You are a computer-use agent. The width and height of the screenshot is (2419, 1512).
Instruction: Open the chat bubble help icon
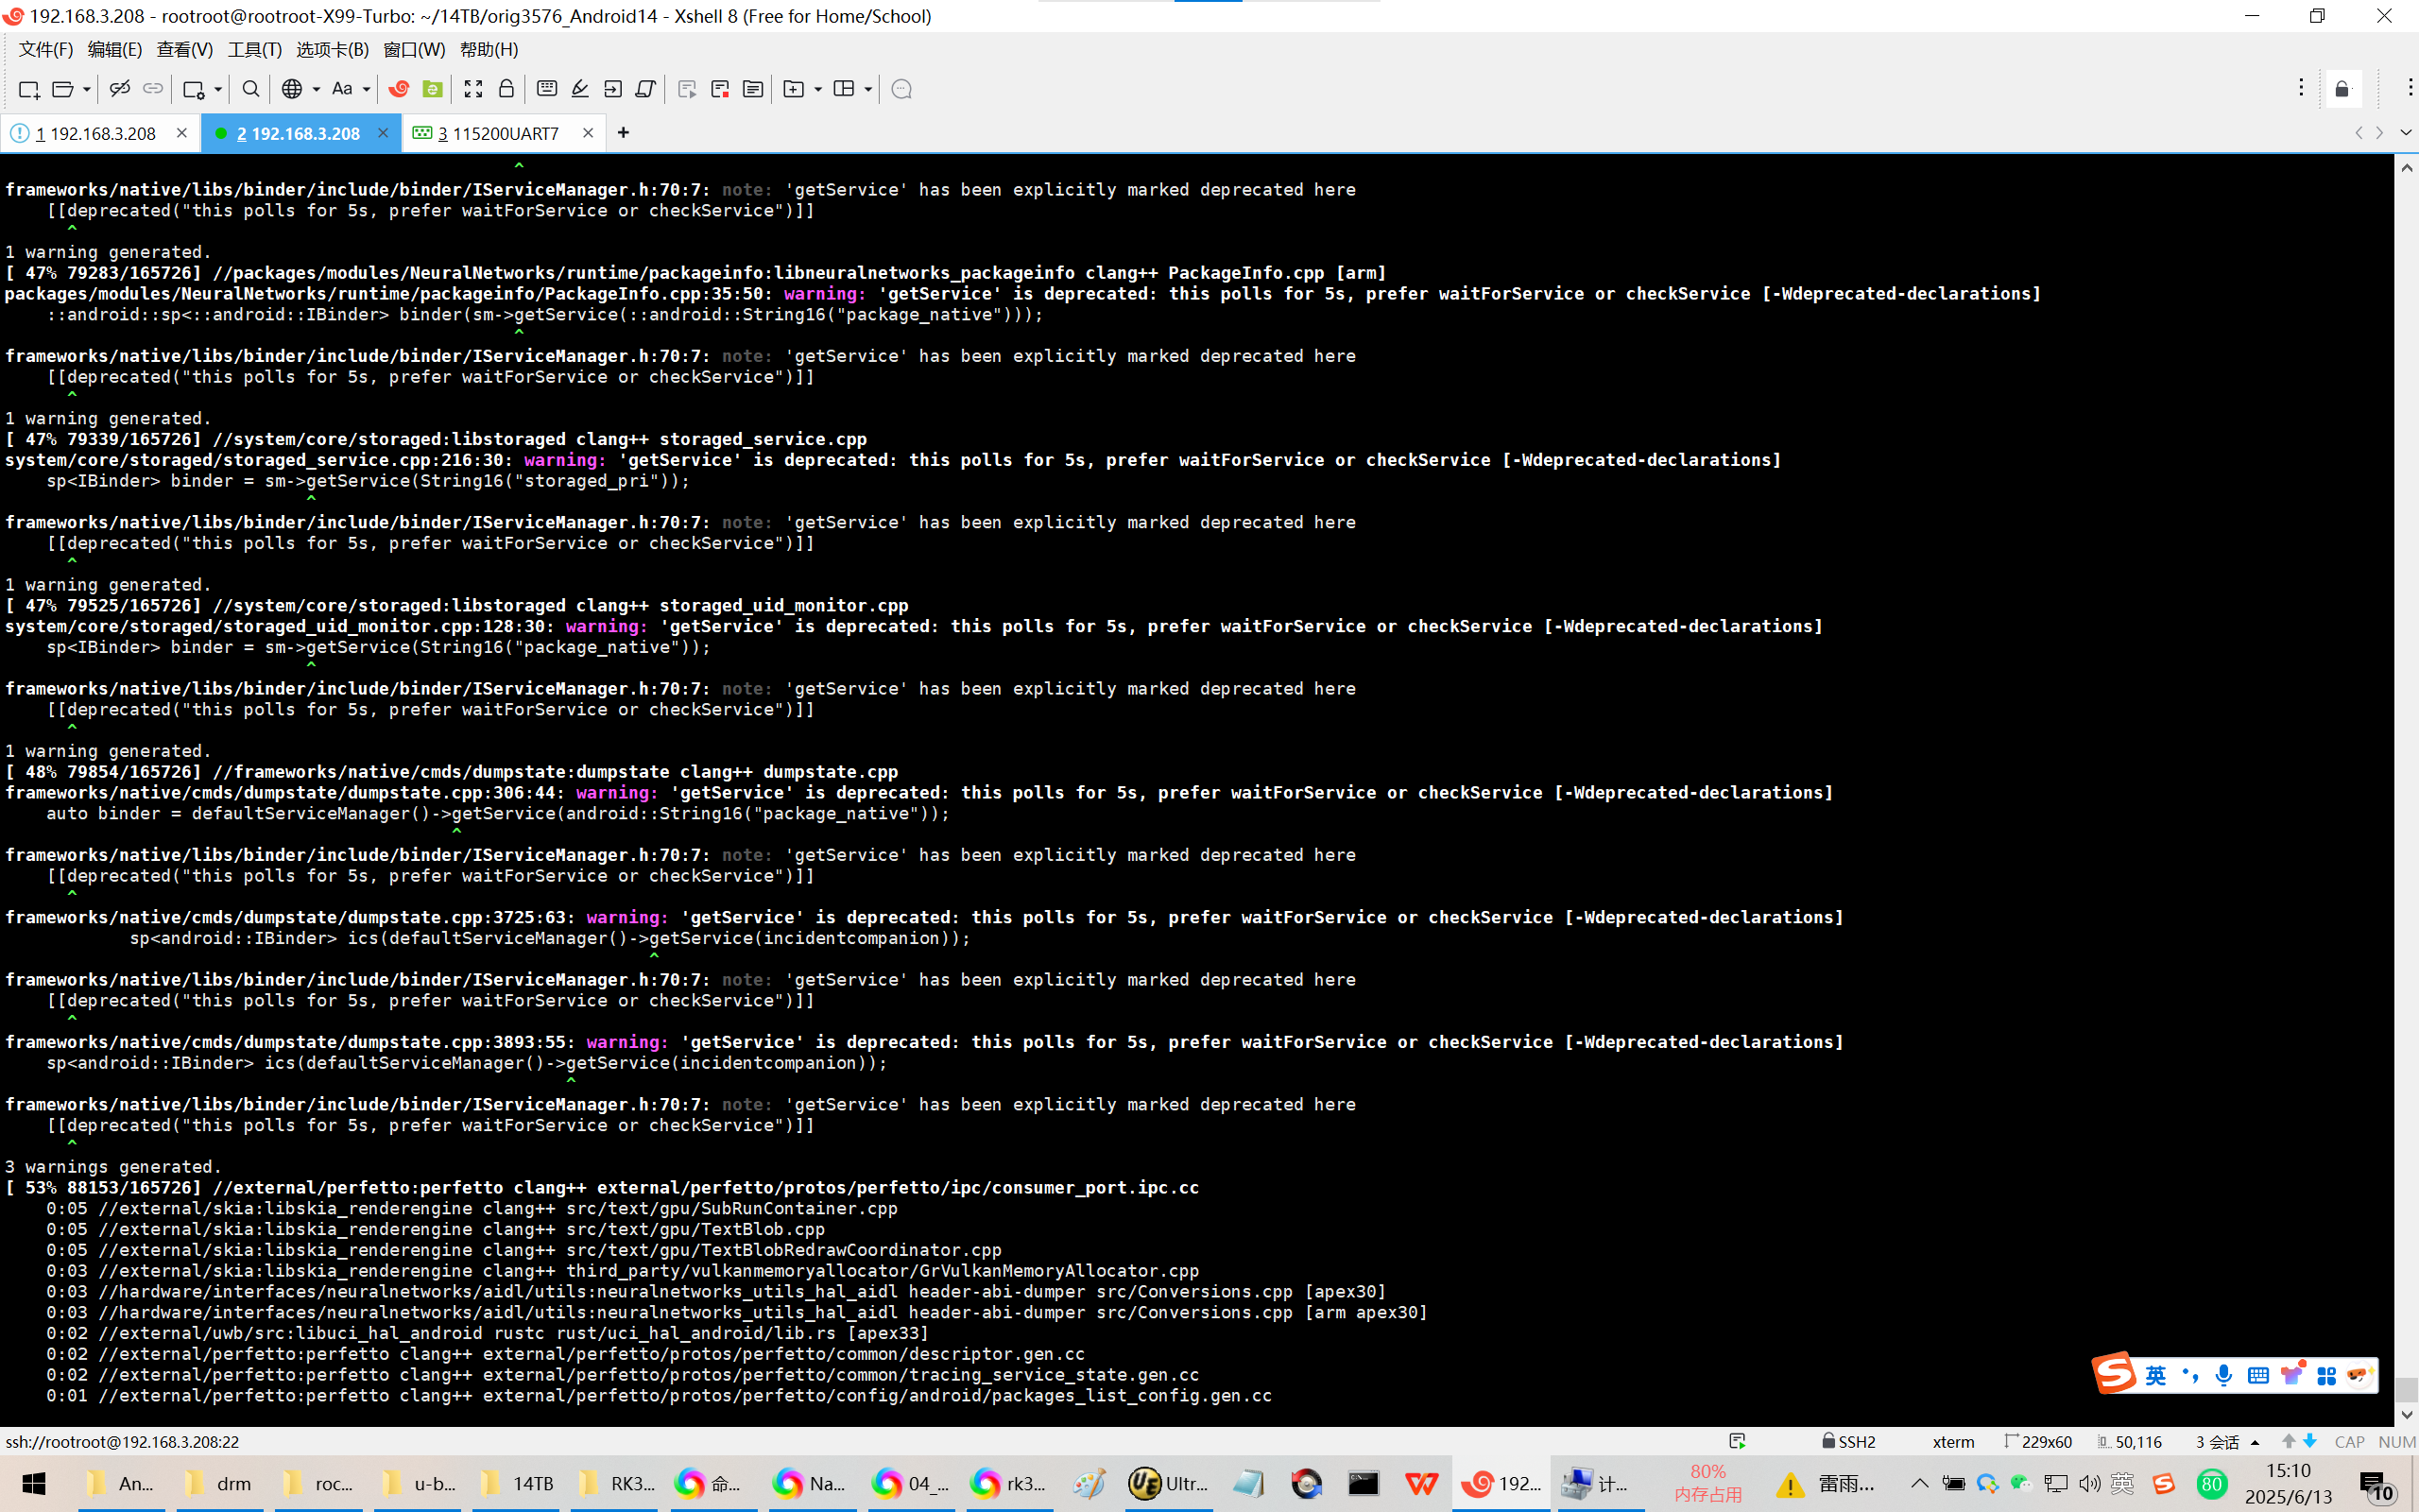point(901,89)
